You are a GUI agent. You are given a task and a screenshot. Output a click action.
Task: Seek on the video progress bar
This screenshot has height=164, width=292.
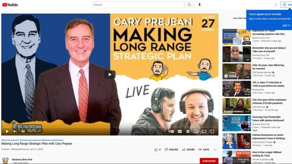(110, 127)
